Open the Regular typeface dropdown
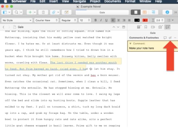Image resolution: width=178 pixels, height=130 pixels. pos(69,20)
